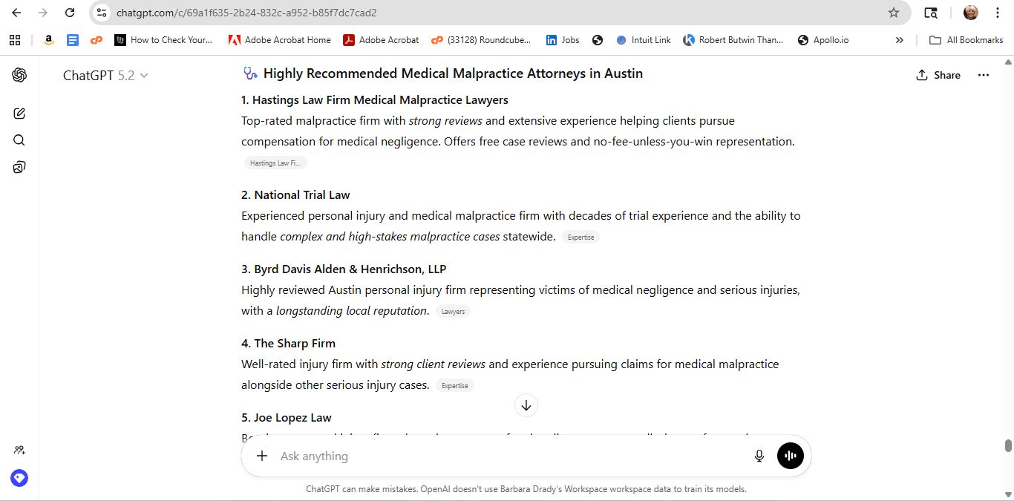Image resolution: width=1014 pixels, height=501 pixels.
Task: Open Chrome three-dot menu
Action: 998,13
